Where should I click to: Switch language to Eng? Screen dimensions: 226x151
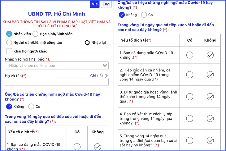tap(106, 4)
